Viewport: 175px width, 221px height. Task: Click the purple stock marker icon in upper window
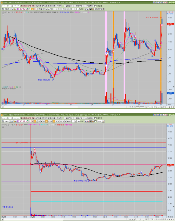coord(18,9)
